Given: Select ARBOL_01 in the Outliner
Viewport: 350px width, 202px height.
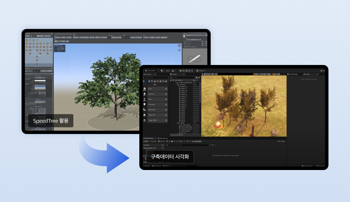Looking at the screenshot, I should tap(184, 87).
